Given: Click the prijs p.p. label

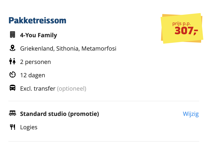Looking at the screenshot, I should tap(181, 23).
